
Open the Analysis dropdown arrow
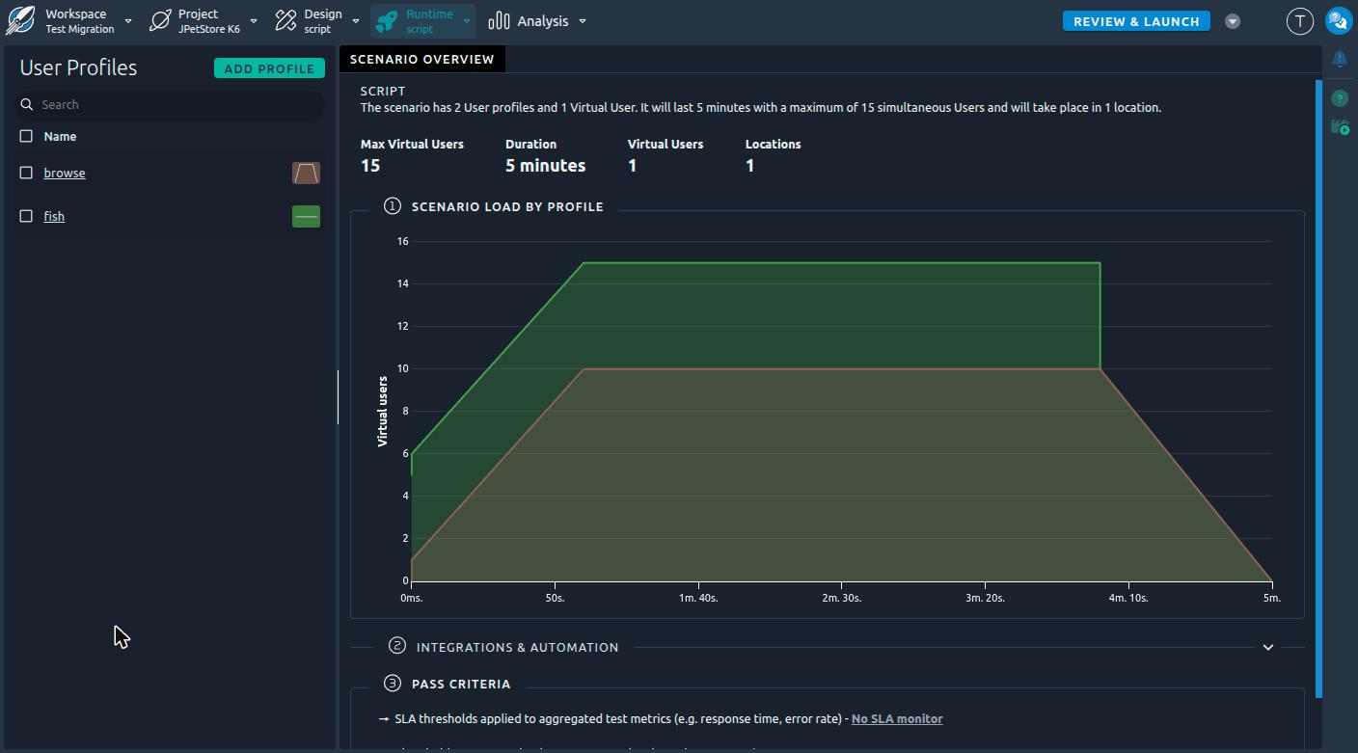click(x=583, y=21)
